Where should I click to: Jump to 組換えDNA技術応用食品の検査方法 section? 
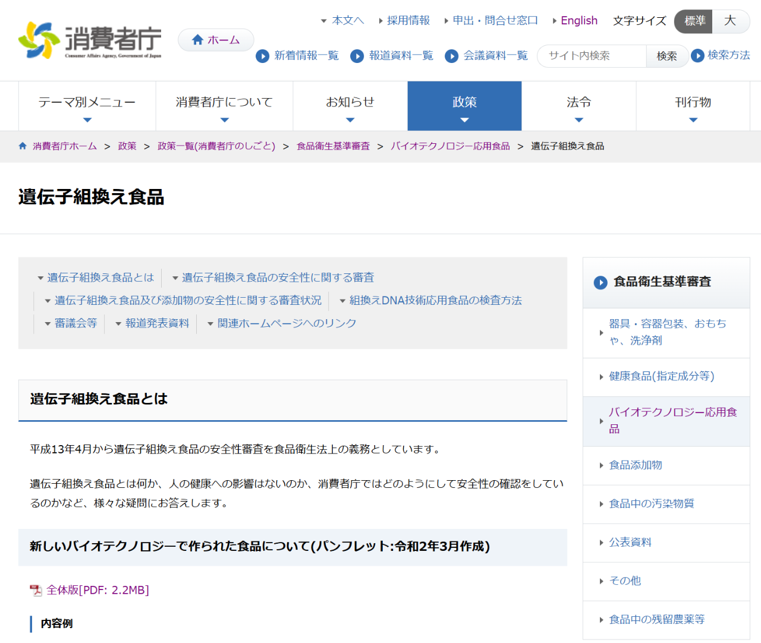[x=435, y=301]
